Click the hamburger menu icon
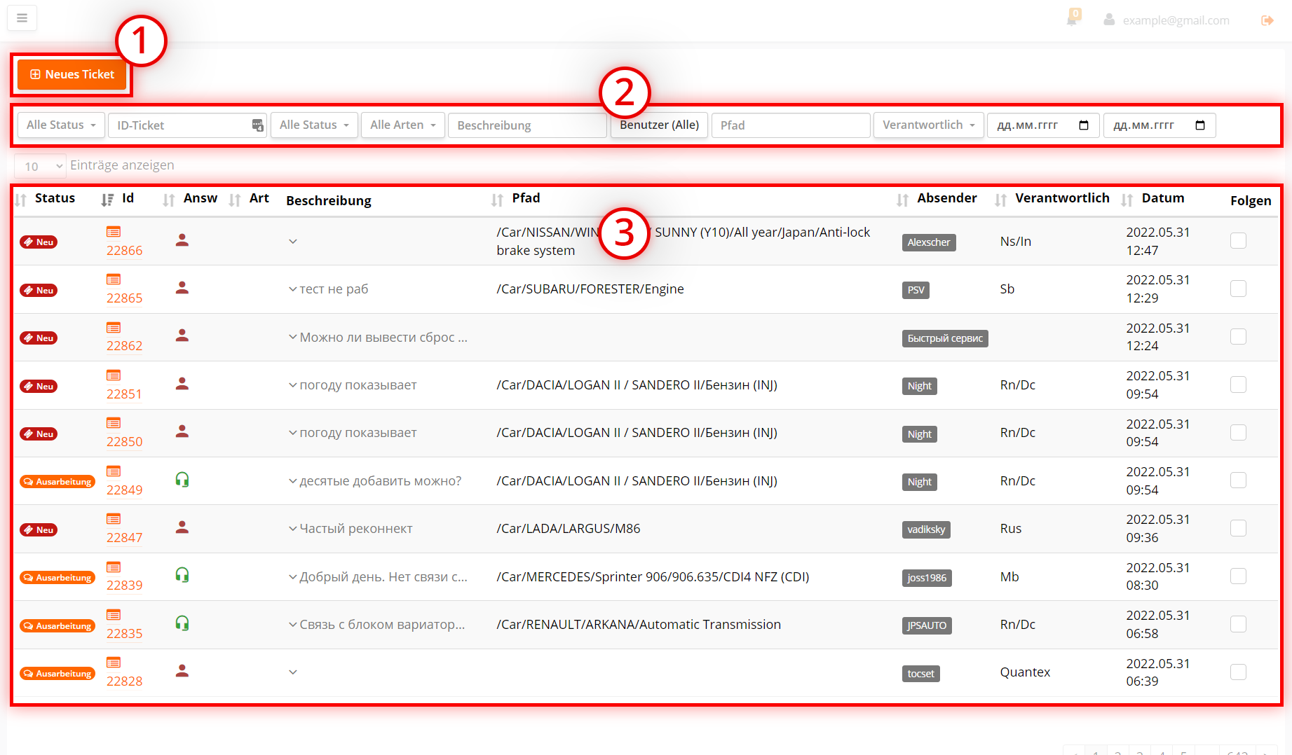 pyautogui.click(x=22, y=18)
